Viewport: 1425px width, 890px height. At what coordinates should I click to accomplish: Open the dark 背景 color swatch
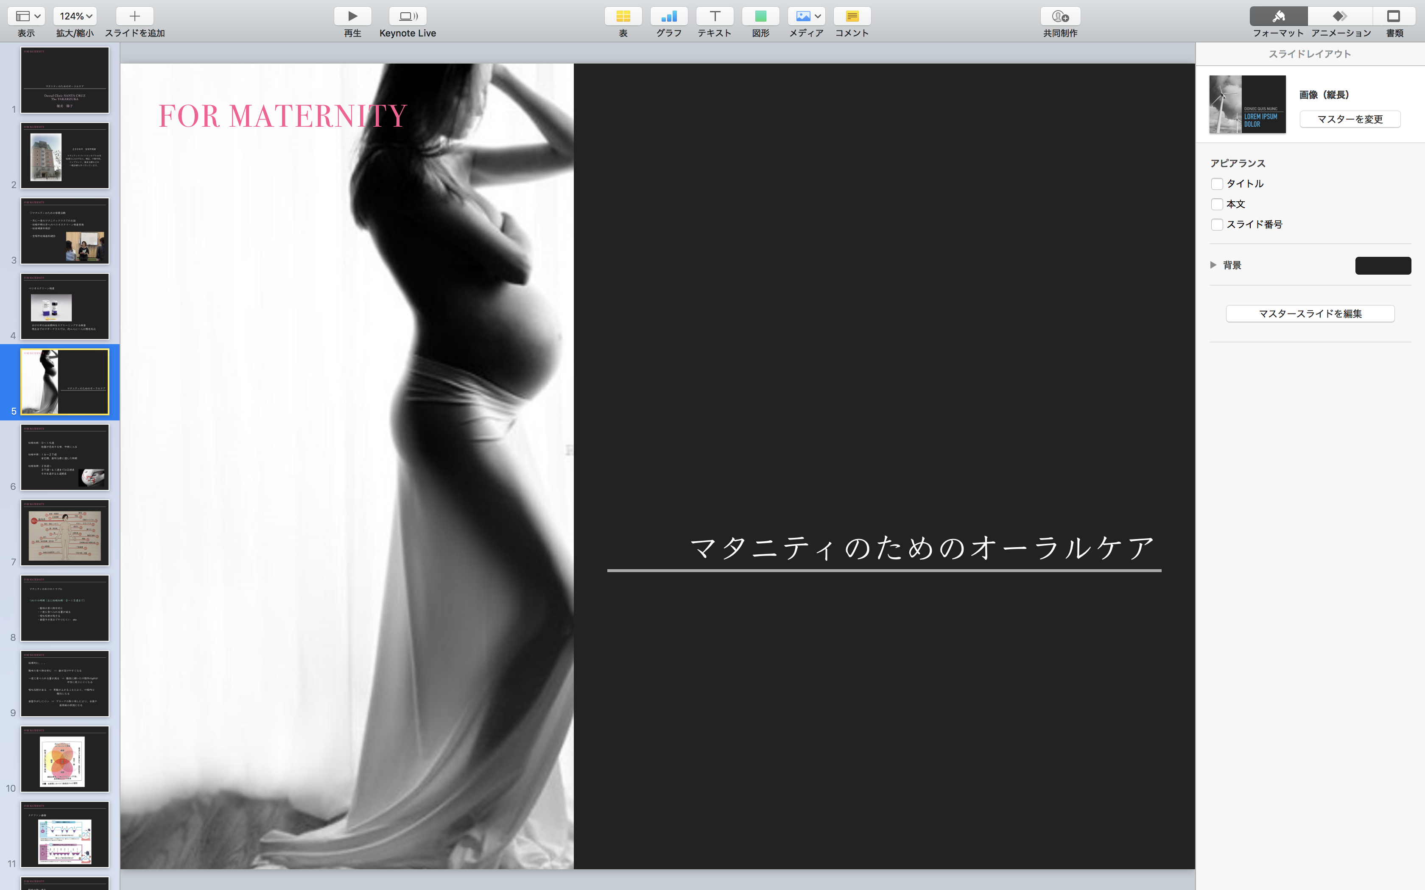pos(1383,265)
